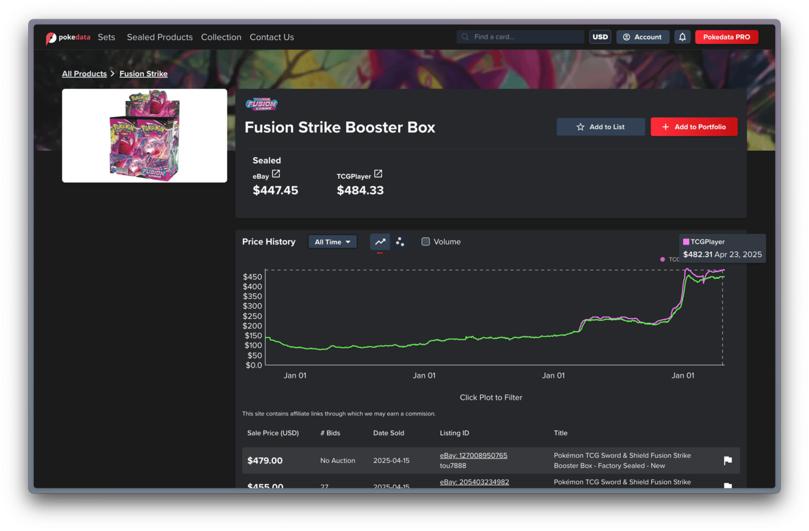Click the $450 y-axis label
Image resolution: width=809 pixels, height=531 pixels.
(252, 276)
